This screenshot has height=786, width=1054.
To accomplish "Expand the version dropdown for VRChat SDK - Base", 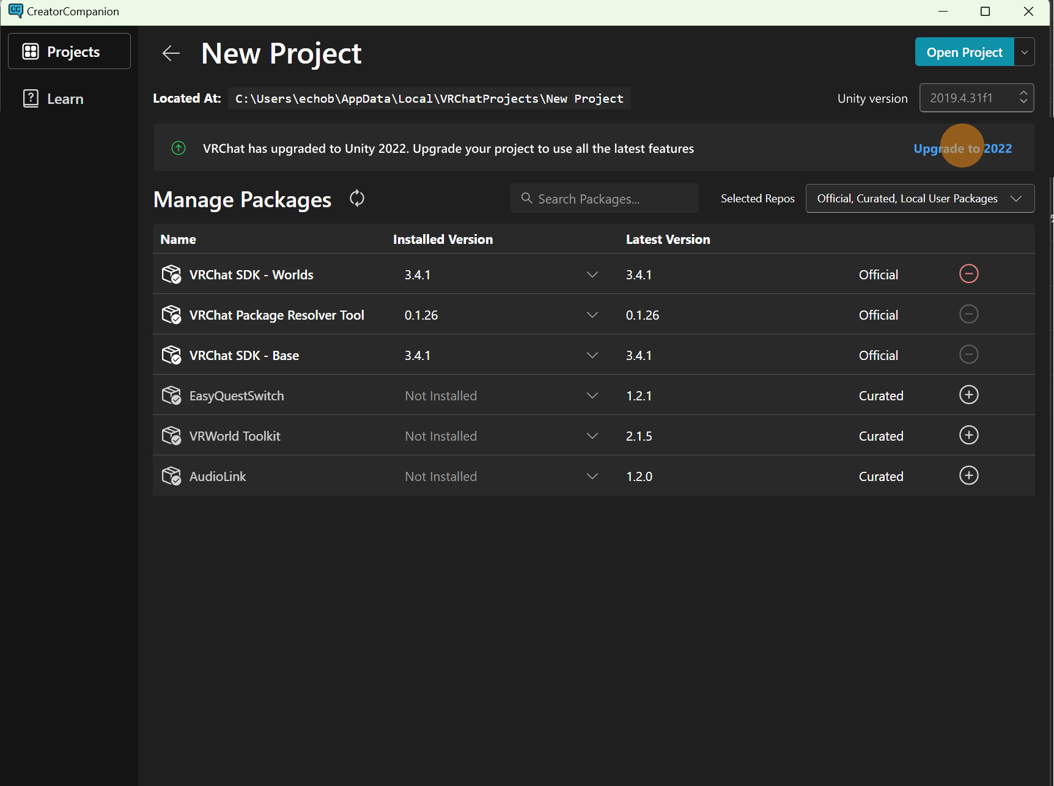I will (592, 354).
